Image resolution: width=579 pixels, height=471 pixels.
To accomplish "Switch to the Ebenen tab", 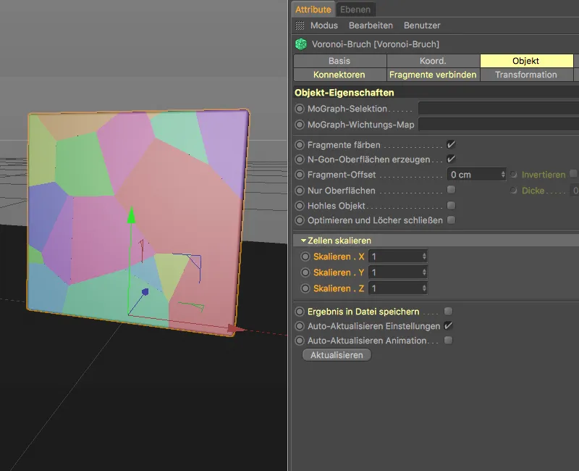I will [x=355, y=9].
